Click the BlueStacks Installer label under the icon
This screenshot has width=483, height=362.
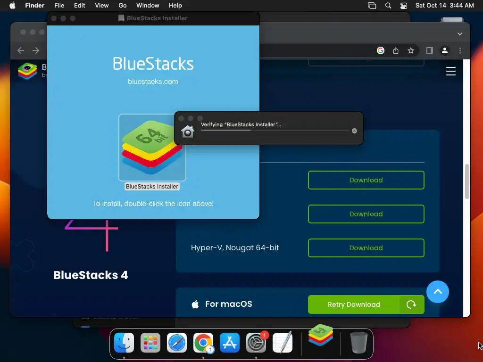152,187
